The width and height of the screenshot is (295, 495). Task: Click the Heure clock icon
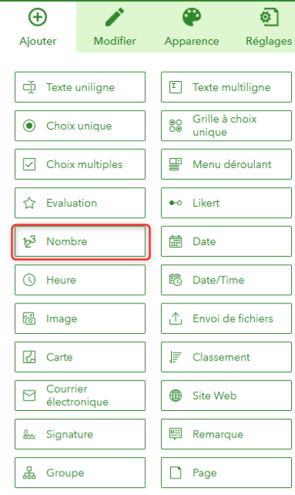[29, 280]
